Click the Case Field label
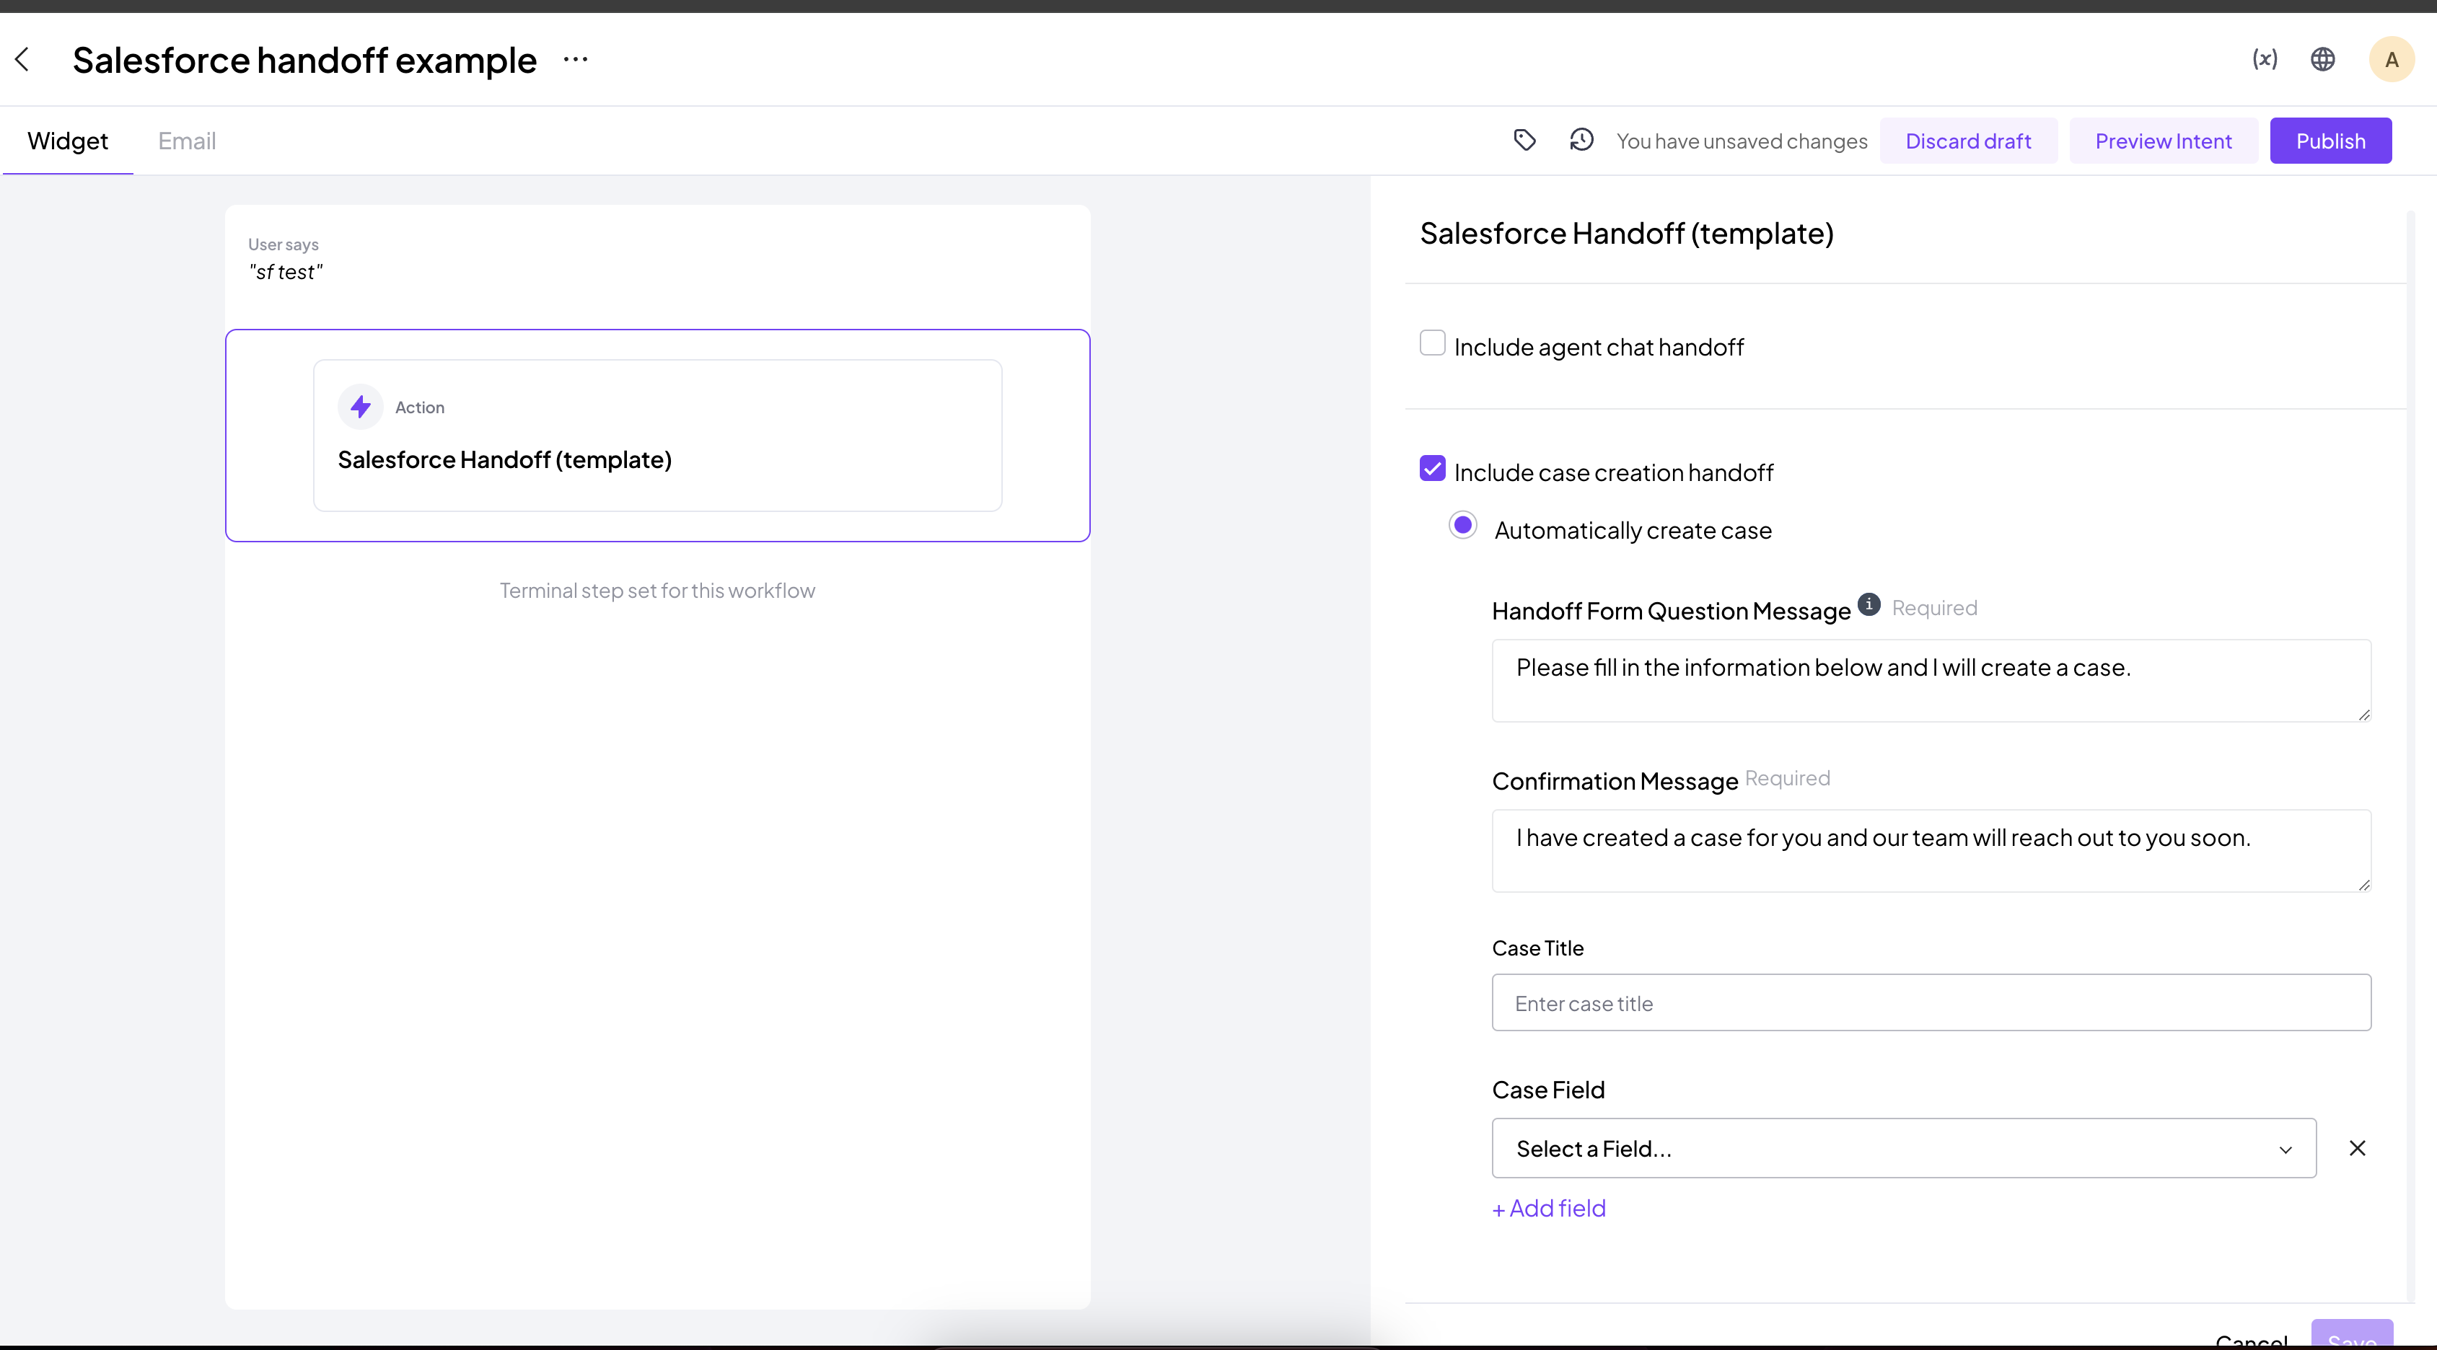The image size is (2437, 1350). (x=1547, y=1090)
